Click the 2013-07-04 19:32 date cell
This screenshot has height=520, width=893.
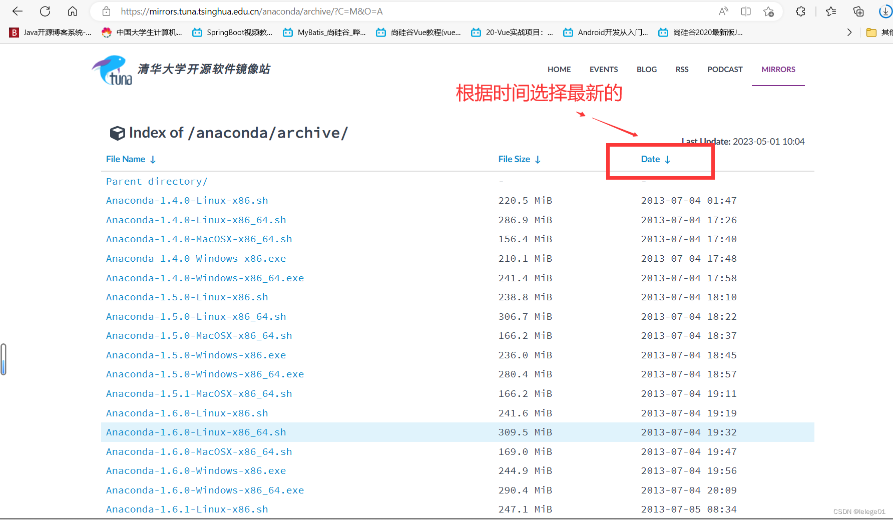[689, 432]
